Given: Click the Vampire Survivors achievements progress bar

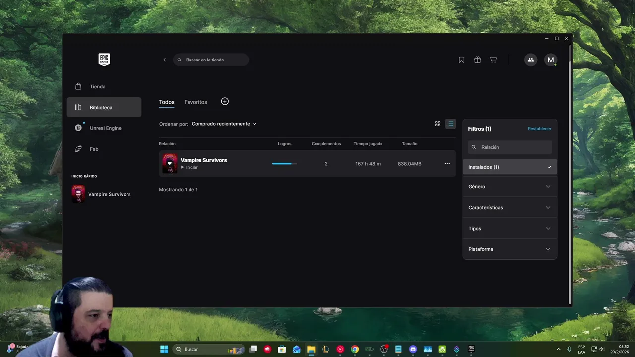Looking at the screenshot, I should pos(285,163).
